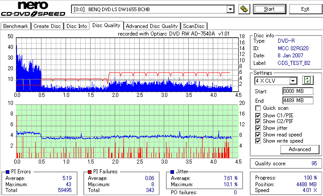Image resolution: width=323 pixels, height=196 pixels.
Task: Toggle Show write speed checkbox
Action: click(x=258, y=141)
